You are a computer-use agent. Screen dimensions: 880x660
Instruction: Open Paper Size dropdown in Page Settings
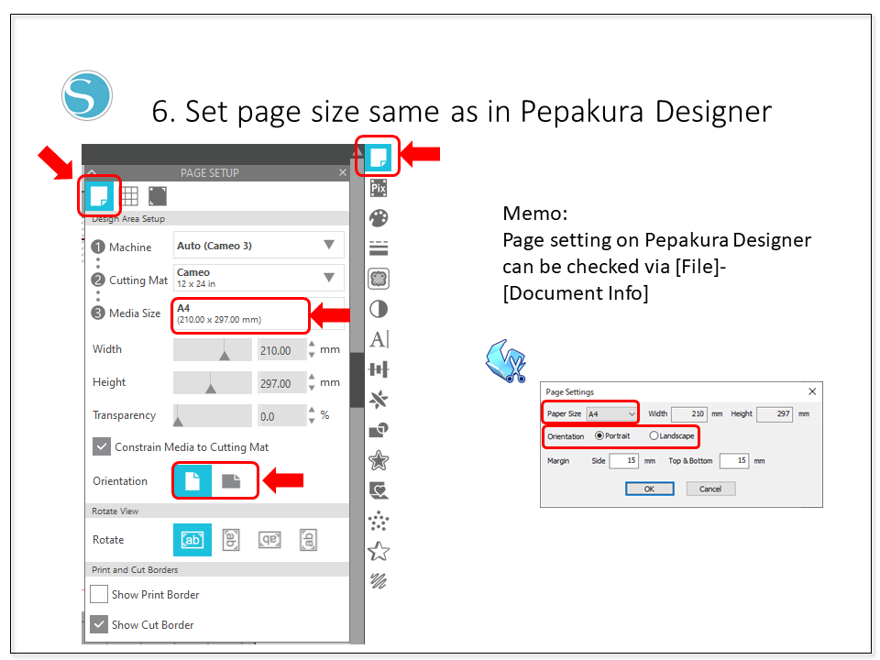pos(611,414)
